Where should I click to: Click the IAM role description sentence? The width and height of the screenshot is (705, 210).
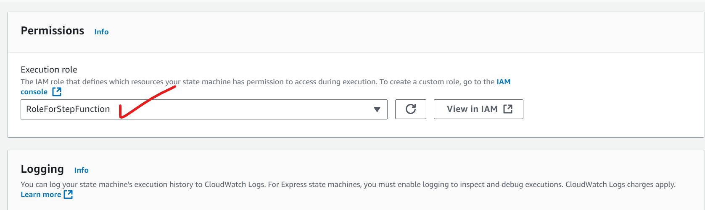[x=252, y=82]
